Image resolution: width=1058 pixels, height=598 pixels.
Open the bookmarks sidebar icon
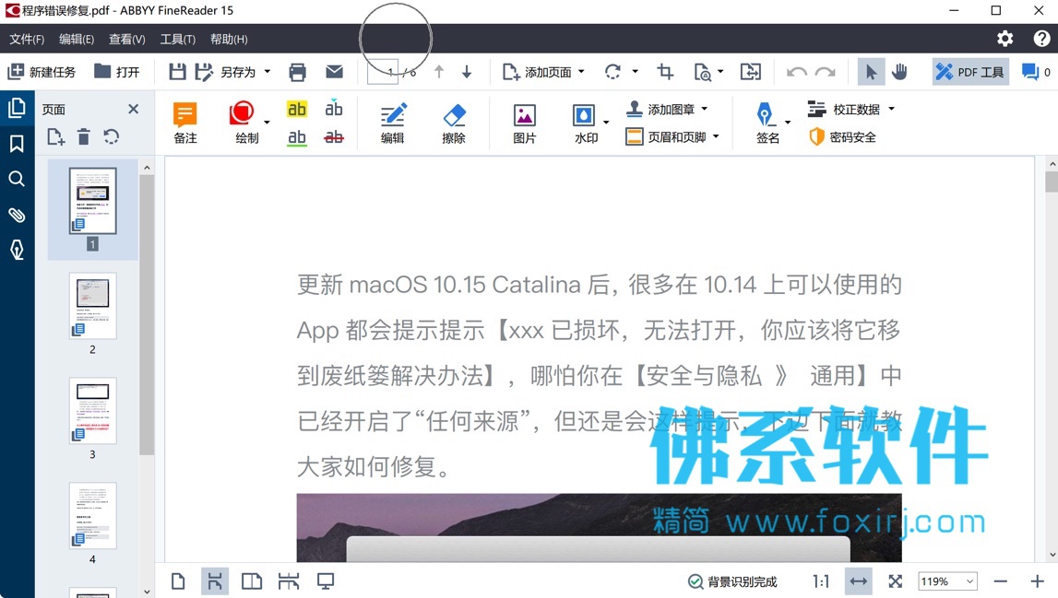pos(17,144)
